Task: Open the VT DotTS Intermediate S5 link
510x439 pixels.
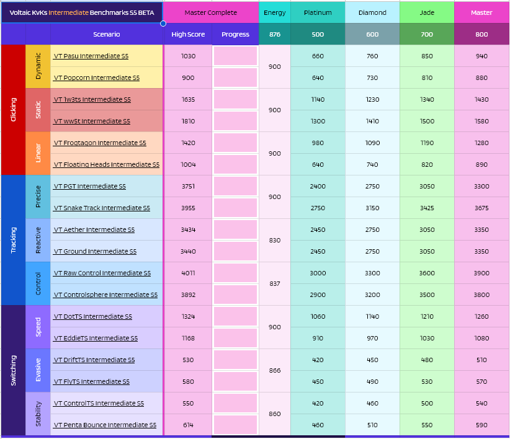Action: [x=93, y=316]
